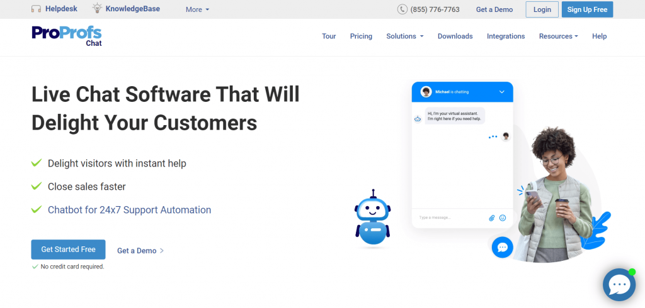Click the KnowledgeBase link

click(x=133, y=9)
